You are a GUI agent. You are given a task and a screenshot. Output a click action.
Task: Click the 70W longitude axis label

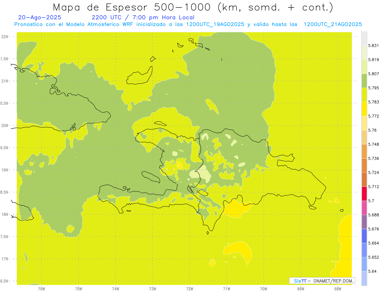pyautogui.click(x=264, y=289)
